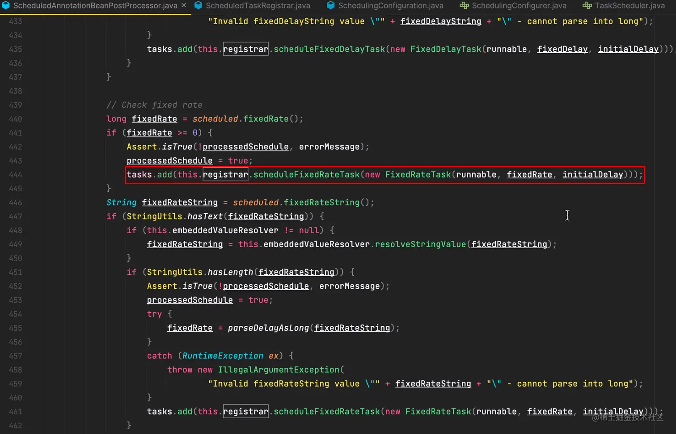
Task: Click hasText method on line 447
Action: [205, 216]
